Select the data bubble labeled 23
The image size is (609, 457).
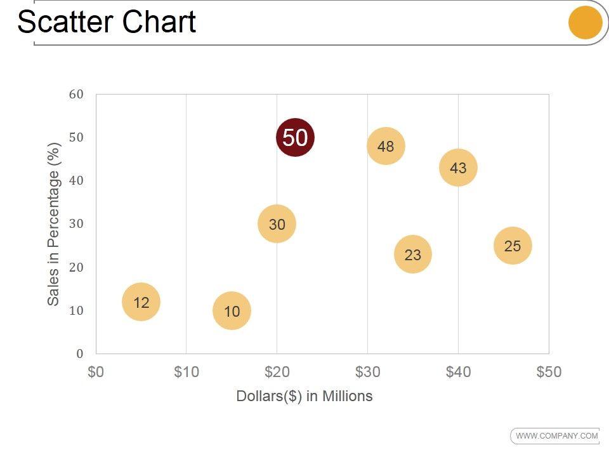413,255
